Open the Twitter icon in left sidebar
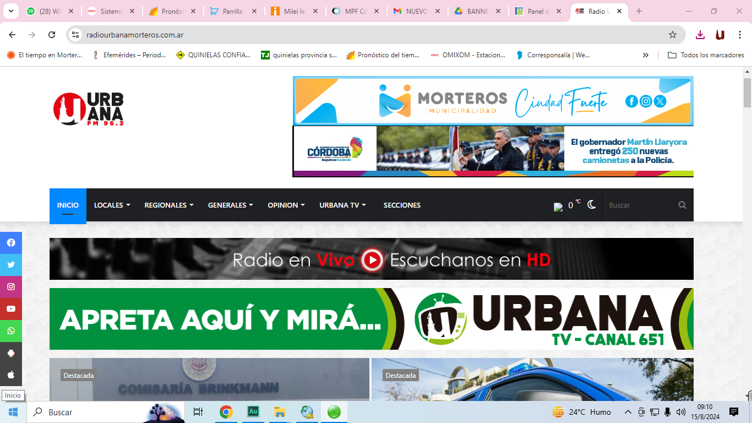Image resolution: width=752 pixels, height=423 pixels. coord(11,265)
